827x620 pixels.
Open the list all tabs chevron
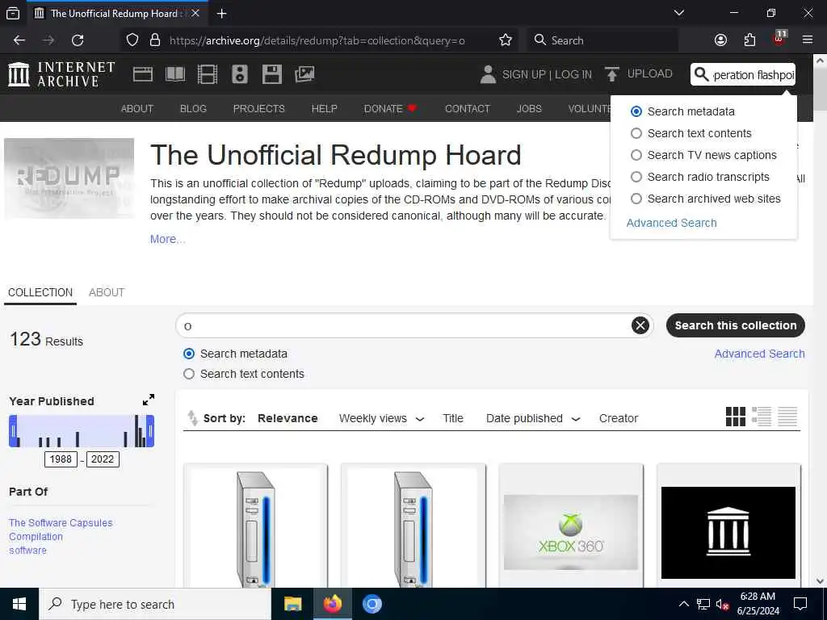click(x=679, y=13)
